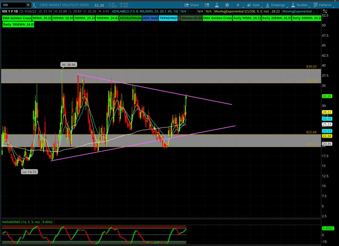Click the flask icon beside Studies
This screenshot has width=339, height=246.
pos(293,5)
